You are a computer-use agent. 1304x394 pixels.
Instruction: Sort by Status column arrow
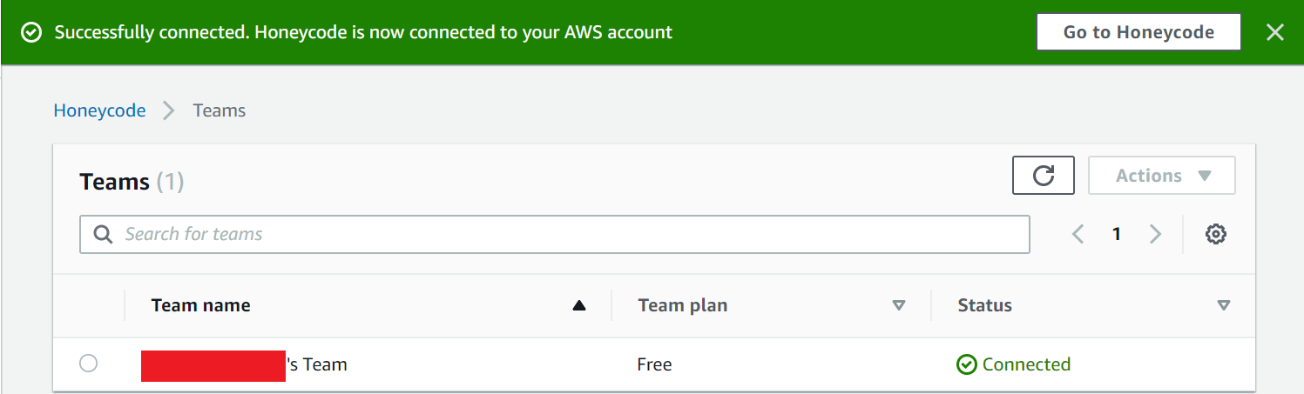(1224, 305)
